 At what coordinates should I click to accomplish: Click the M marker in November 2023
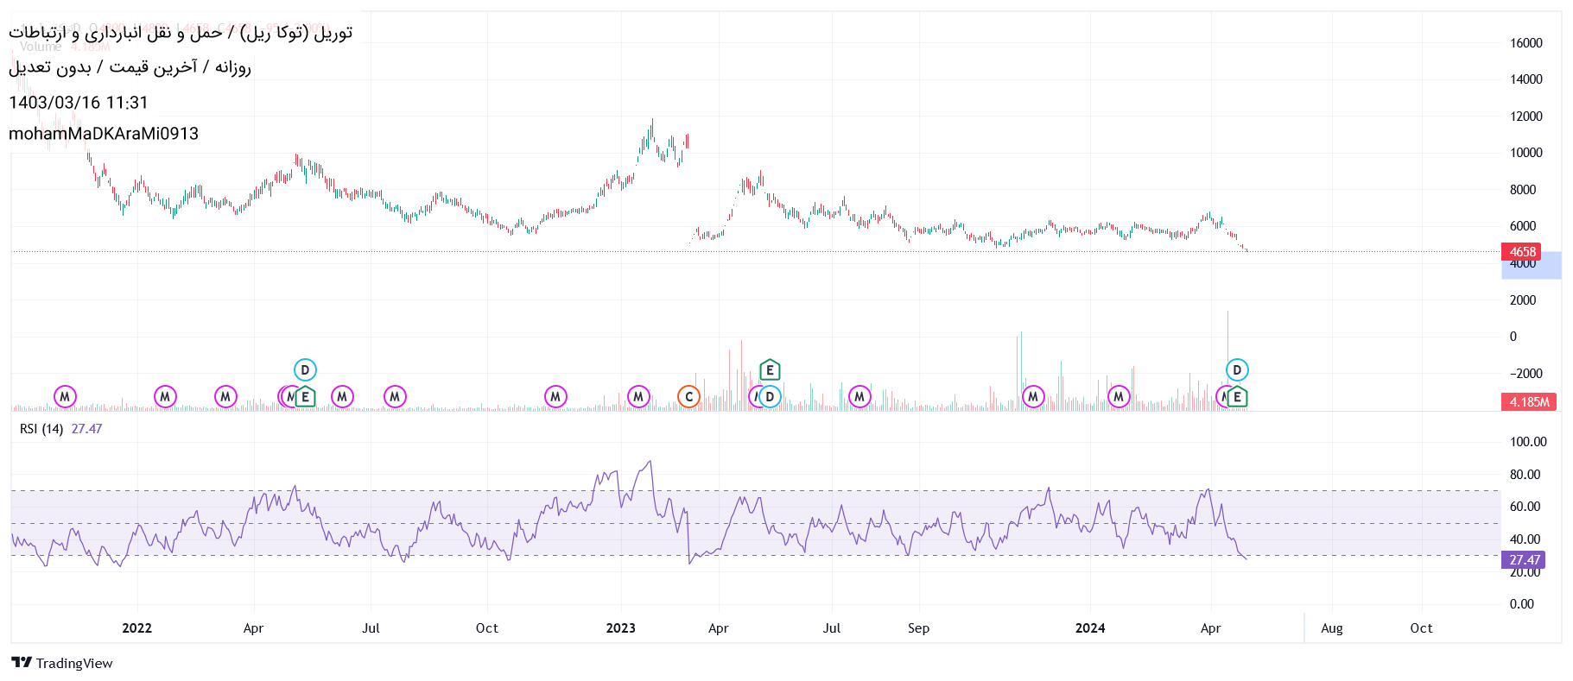pyautogui.click(x=1033, y=397)
